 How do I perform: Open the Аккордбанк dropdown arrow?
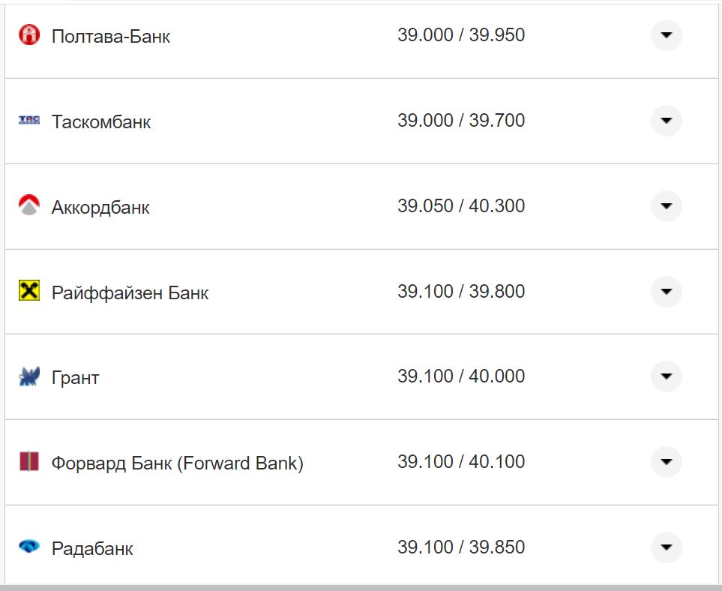(666, 205)
